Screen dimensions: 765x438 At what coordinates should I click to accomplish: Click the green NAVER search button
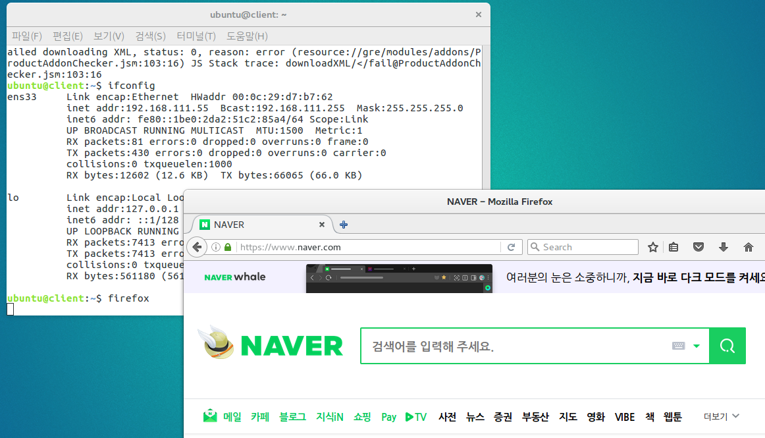[x=727, y=346]
